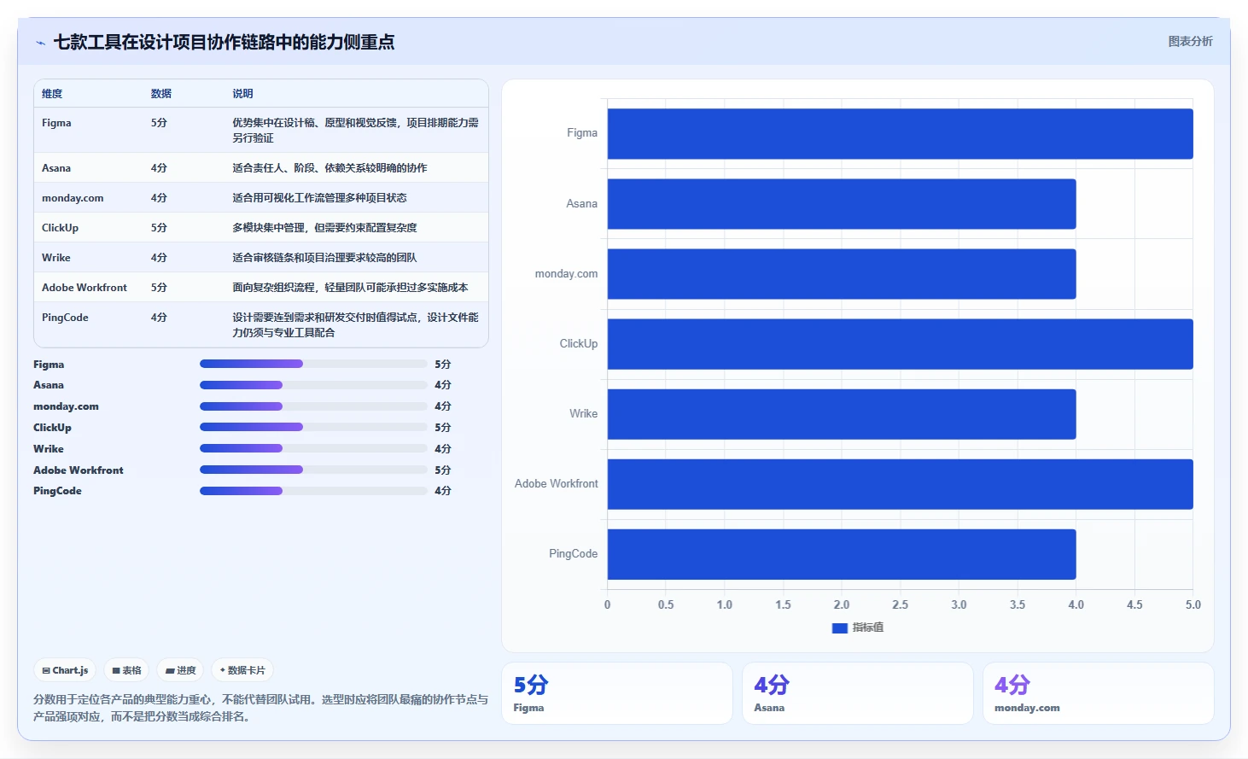Click the 5分 value beside ClickUp progress bar
This screenshot has height=759, width=1248.
[x=442, y=428]
